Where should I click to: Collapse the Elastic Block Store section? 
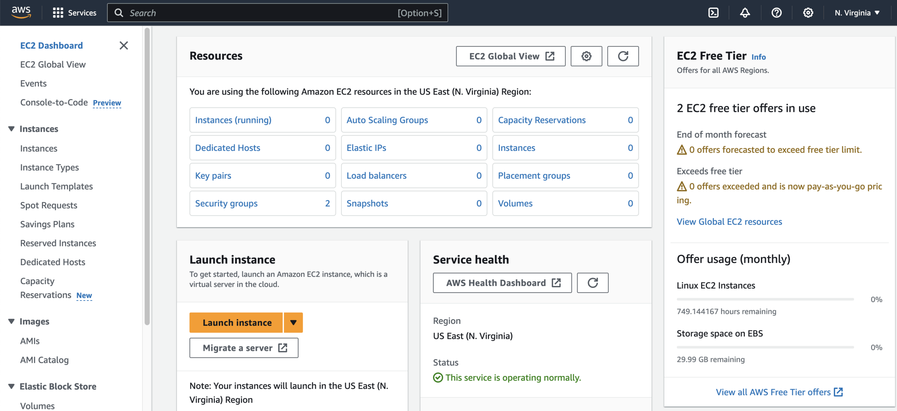[11, 386]
